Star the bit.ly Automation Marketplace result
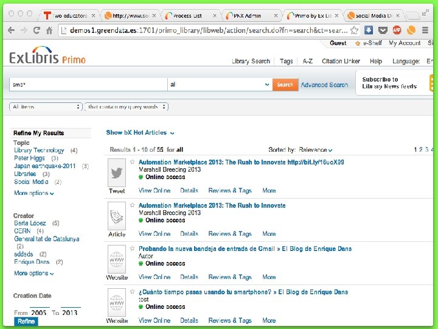Image resolution: width=438 pixels, height=329 pixels. [133, 161]
